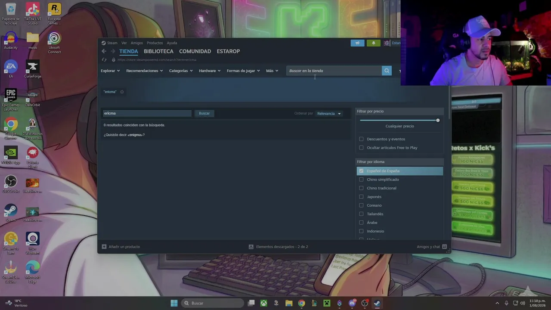551x310 pixels.
Task: Expand the Categorías dropdown
Action: click(181, 71)
